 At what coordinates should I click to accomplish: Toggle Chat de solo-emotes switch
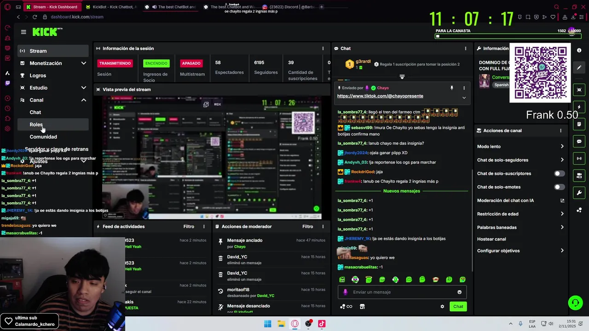(559, 187)
